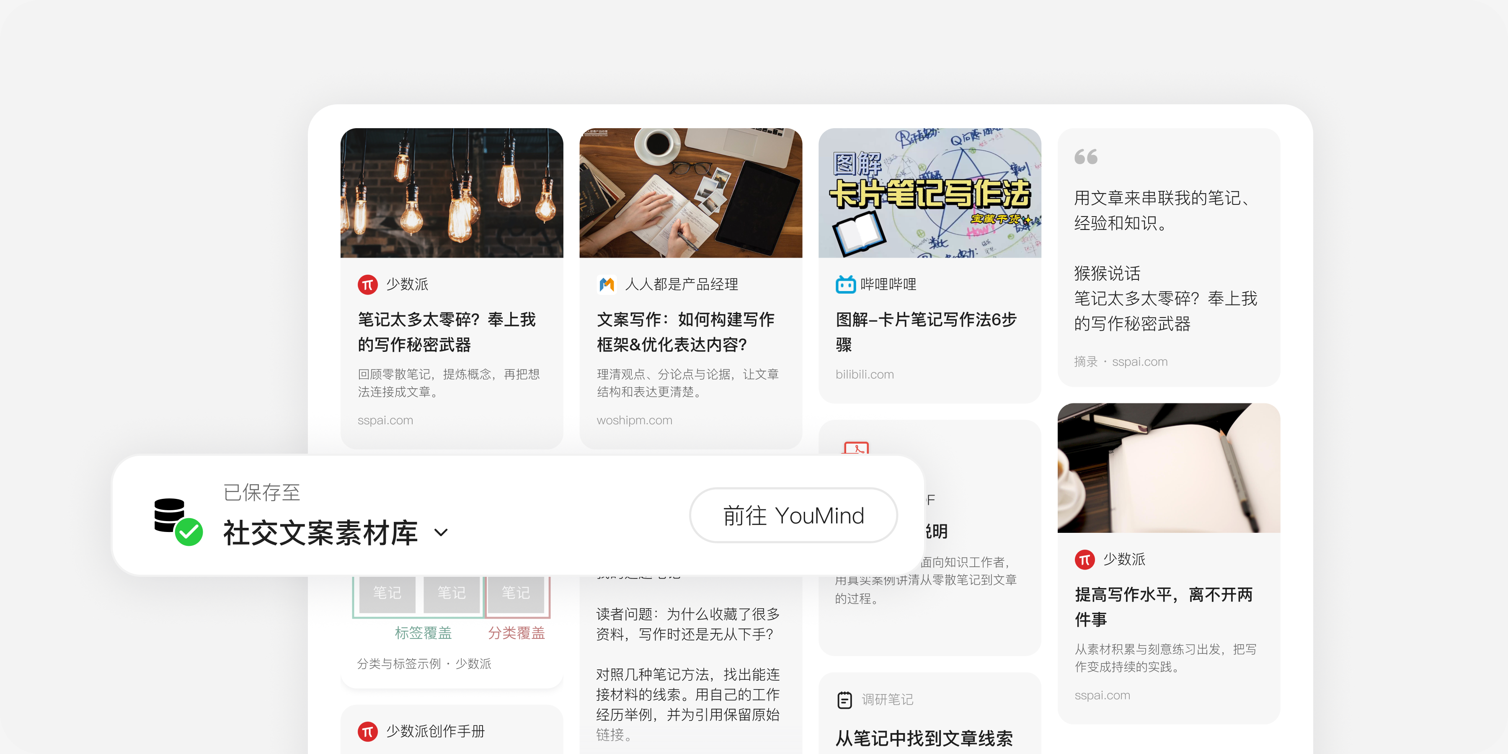Click the bilibili.com source link
The height and width of the screenshot is (754, 1508).
coord(865,374)
